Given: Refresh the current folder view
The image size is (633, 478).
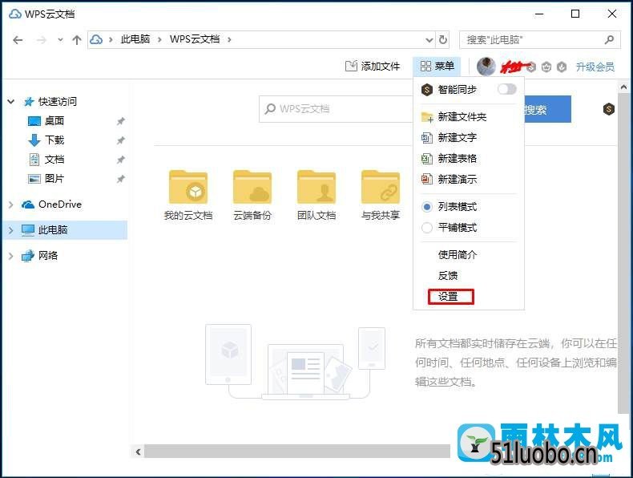Looking at the screenshot, I should click(x=443, y=40).
